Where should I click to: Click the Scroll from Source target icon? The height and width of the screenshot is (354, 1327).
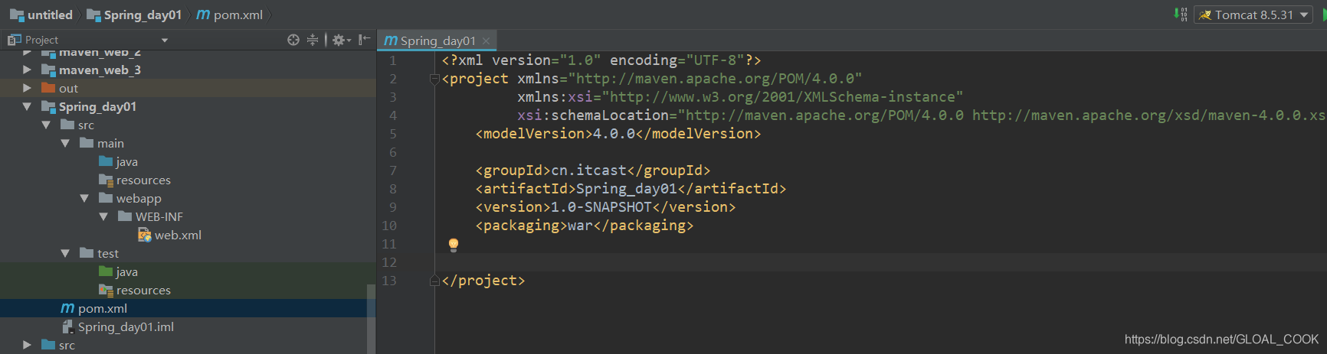(x=293, y=40)
